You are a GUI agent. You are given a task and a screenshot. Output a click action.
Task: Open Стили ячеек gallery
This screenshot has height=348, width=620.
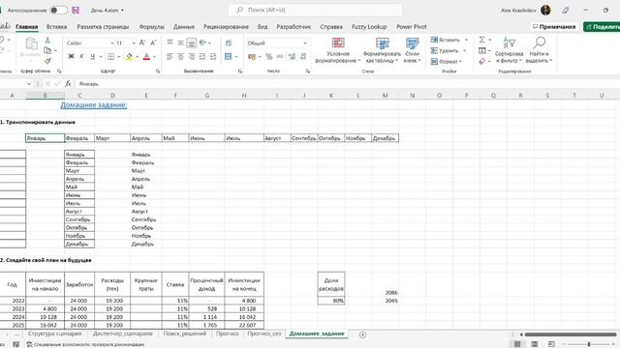coord(412,50)
